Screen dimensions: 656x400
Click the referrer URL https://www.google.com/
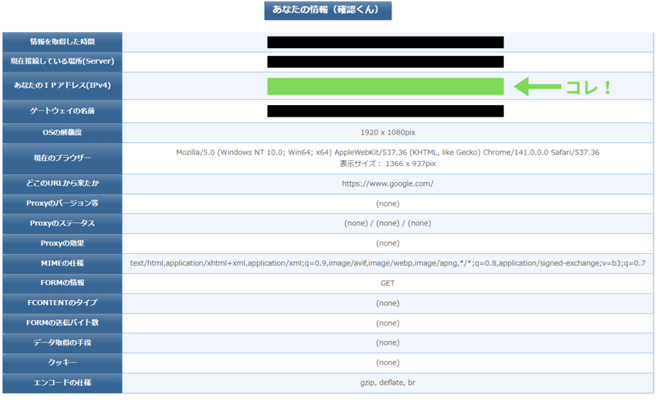click(x=388, y=184)
